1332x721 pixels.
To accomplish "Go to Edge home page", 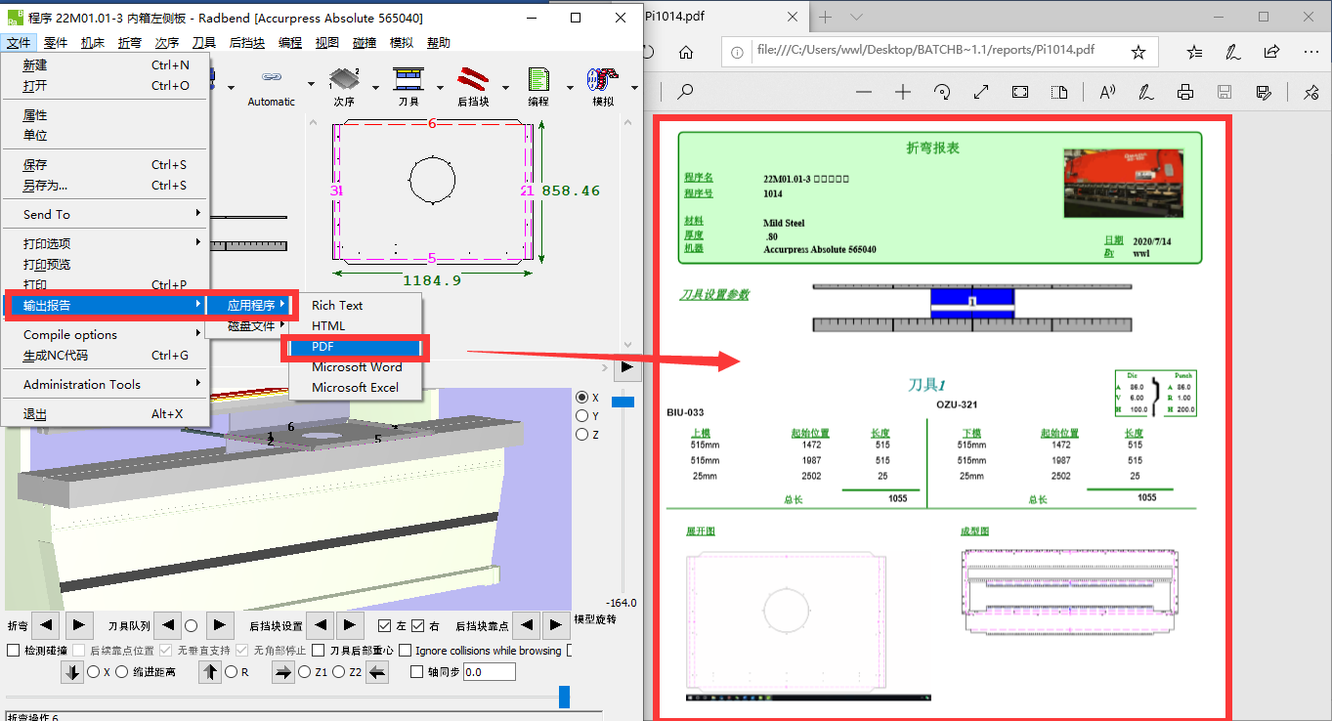I will pyautogui.click(x=686, y=52).
